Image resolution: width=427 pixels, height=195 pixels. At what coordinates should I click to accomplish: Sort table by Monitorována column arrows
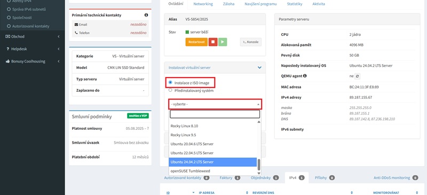tap(417, 192)
